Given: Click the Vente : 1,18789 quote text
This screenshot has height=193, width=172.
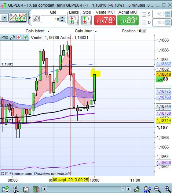Looking at the screenshot, I should point(45,37).
